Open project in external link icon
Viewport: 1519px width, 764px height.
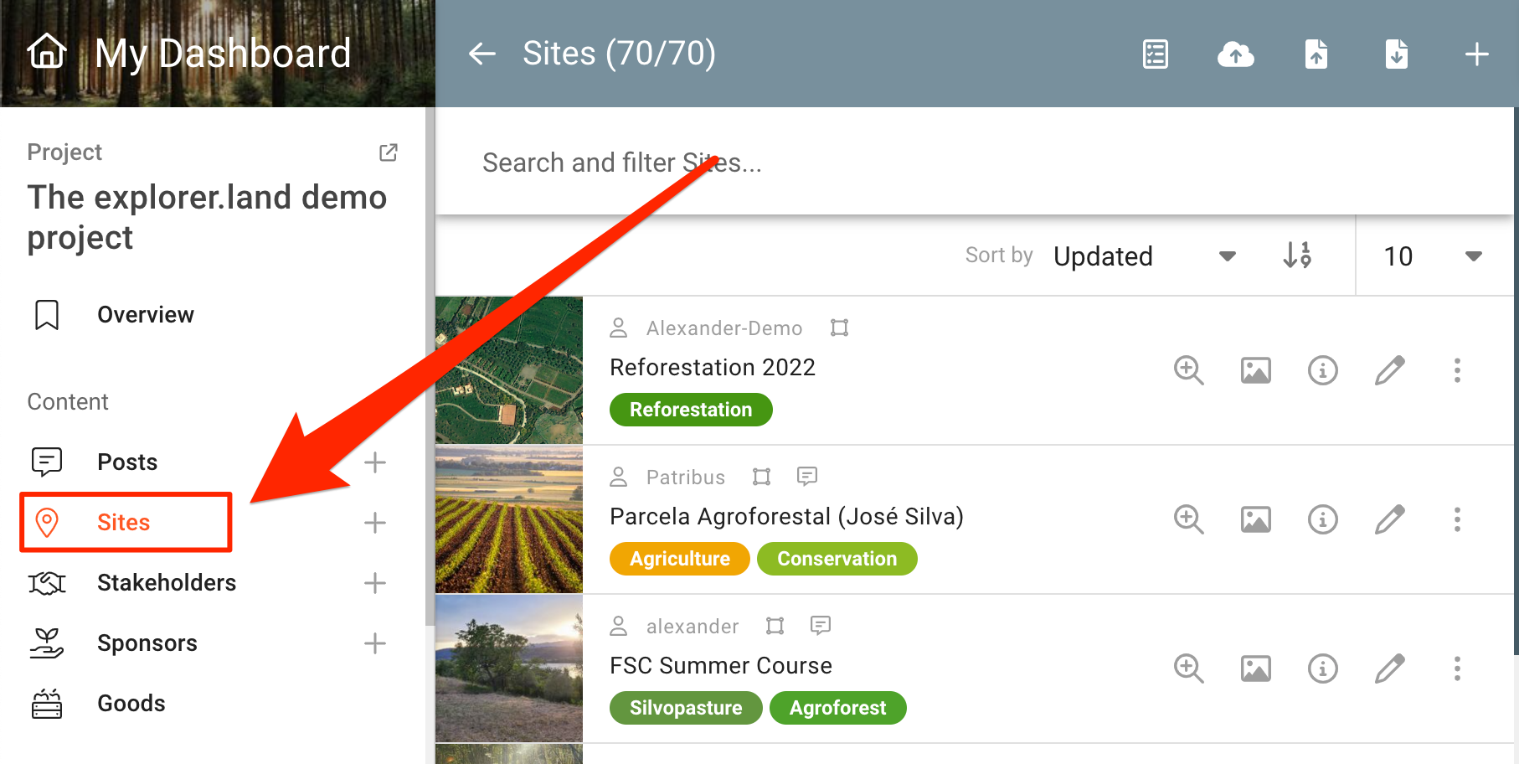[389, 152]
